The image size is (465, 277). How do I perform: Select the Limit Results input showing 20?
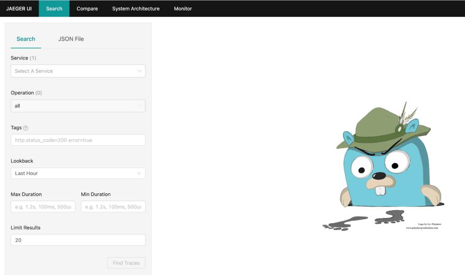[78, 240]
